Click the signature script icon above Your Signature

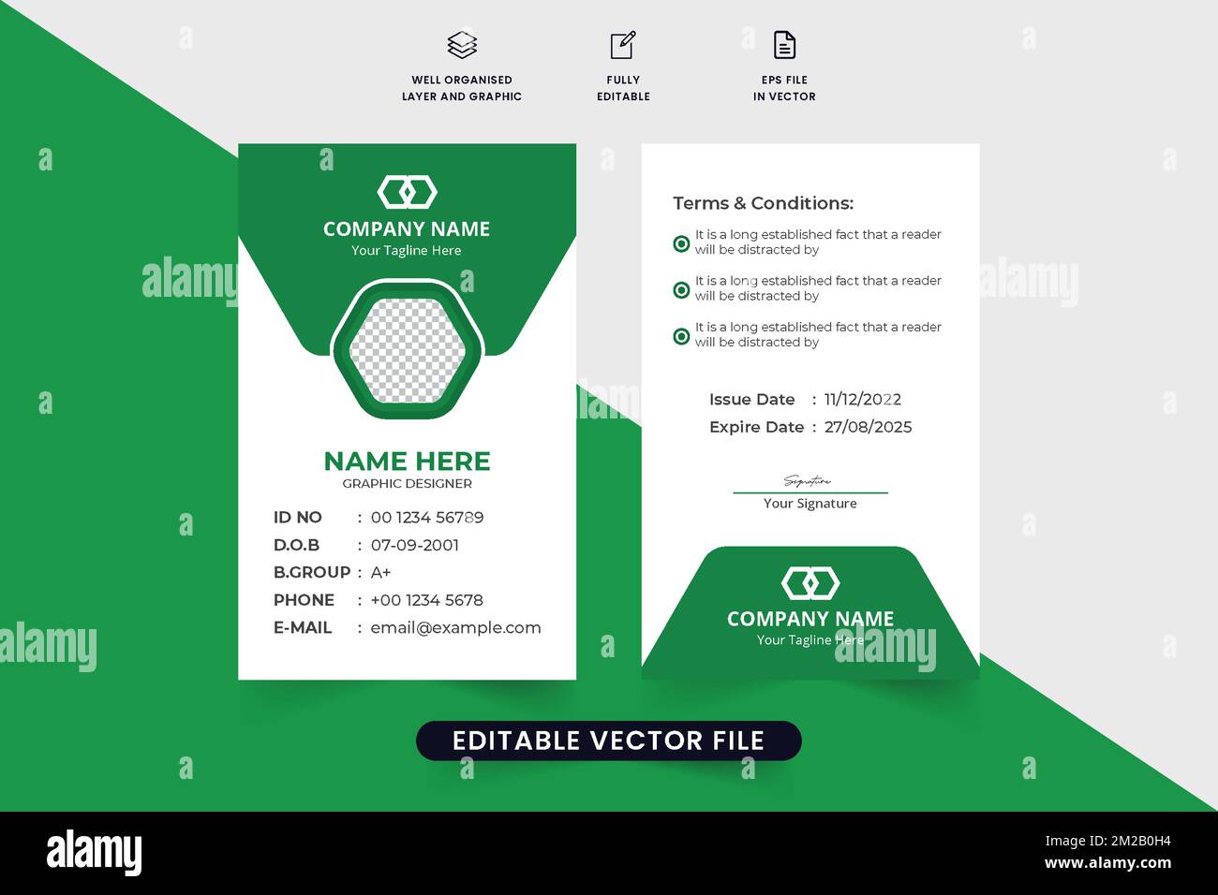pyautogui.click(x=810, y=479)
